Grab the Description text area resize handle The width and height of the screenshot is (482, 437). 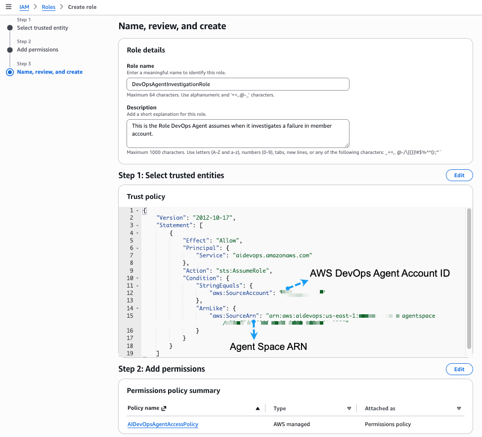(347, 146)
